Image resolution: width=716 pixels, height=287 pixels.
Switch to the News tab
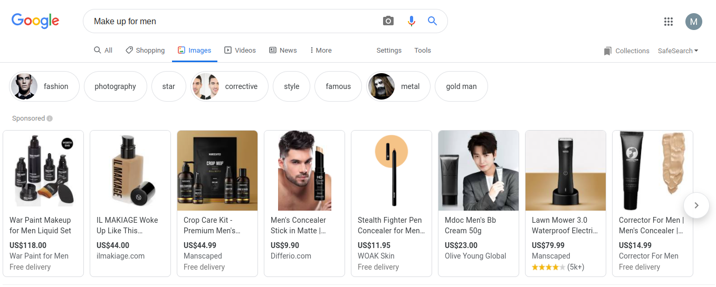point(283,51)
